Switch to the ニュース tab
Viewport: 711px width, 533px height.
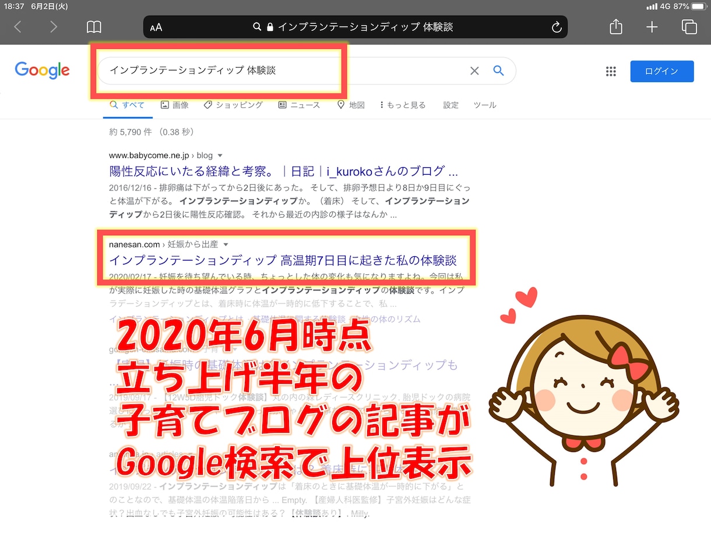pos(299,105)
